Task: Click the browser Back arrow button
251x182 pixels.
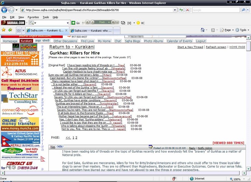Action: tap(5, 10)
